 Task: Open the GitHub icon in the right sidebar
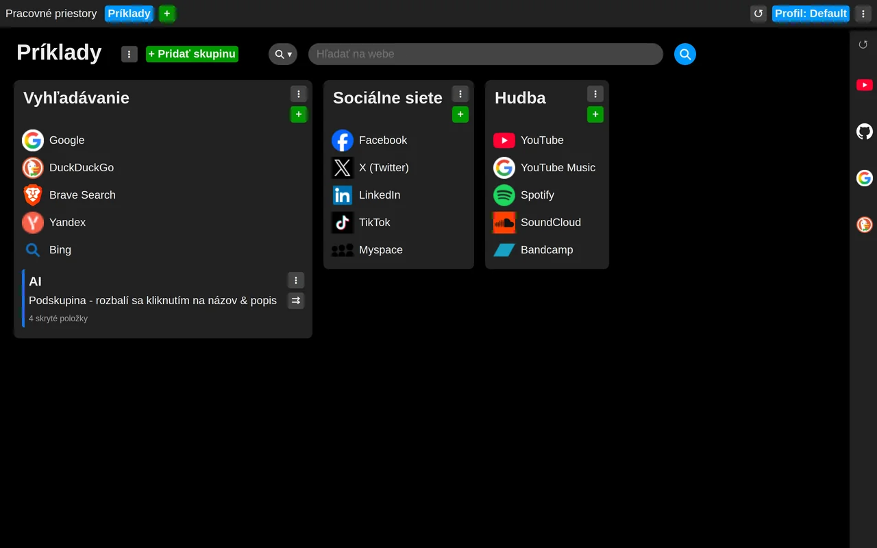click(865, 132)
